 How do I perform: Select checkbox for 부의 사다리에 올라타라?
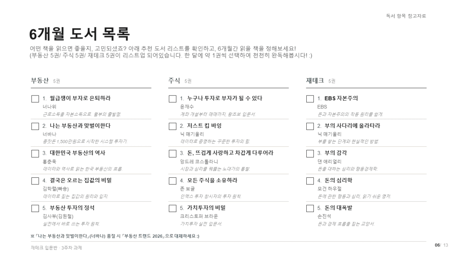pos(310,126)
